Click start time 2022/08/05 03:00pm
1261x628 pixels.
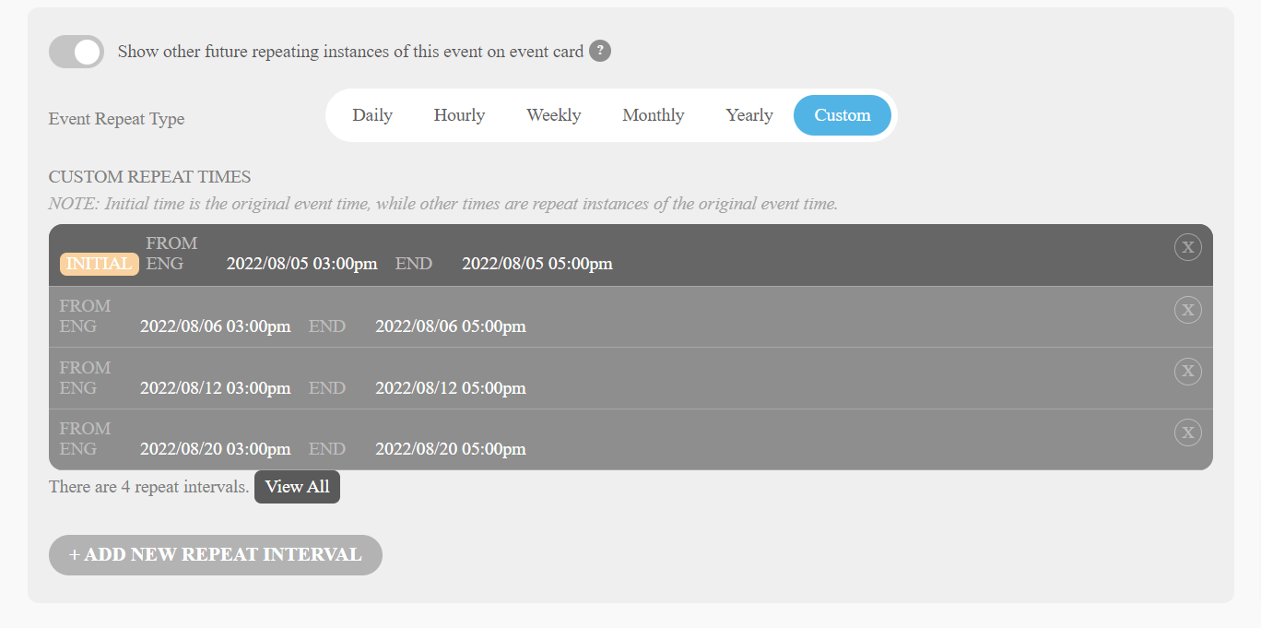(301, 264)
